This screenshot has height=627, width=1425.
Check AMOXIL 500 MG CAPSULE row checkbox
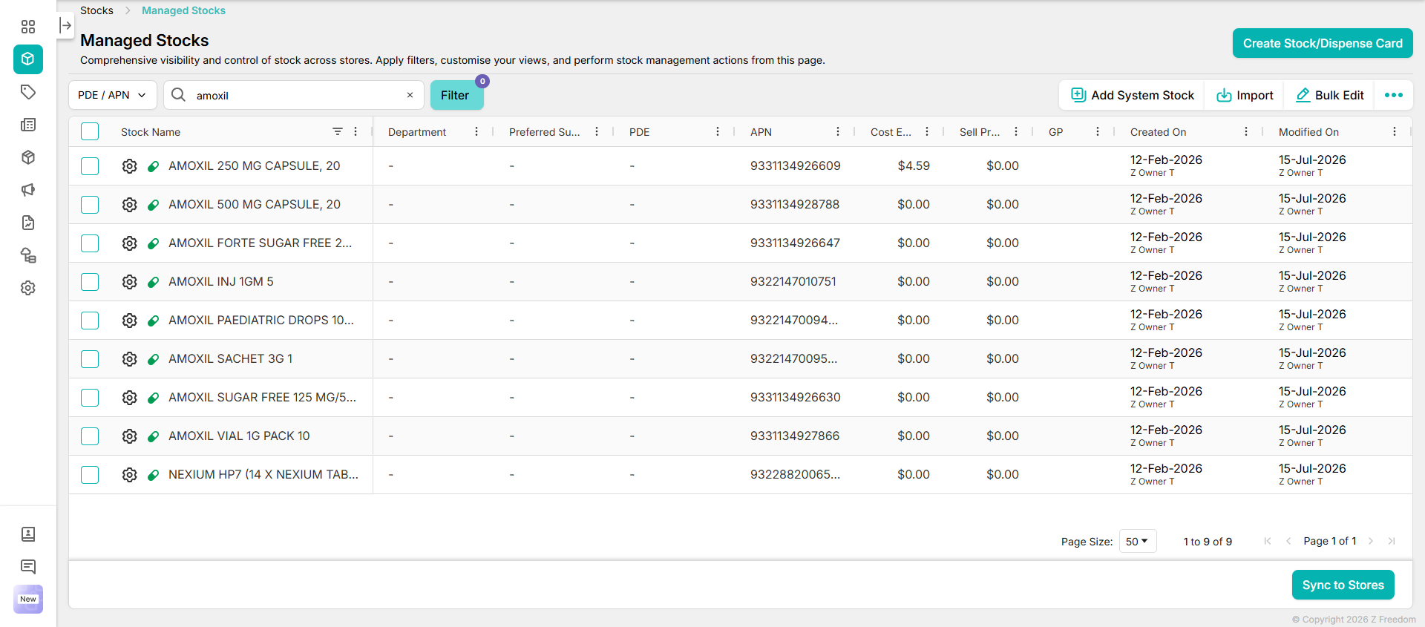(x=90, y=205)
